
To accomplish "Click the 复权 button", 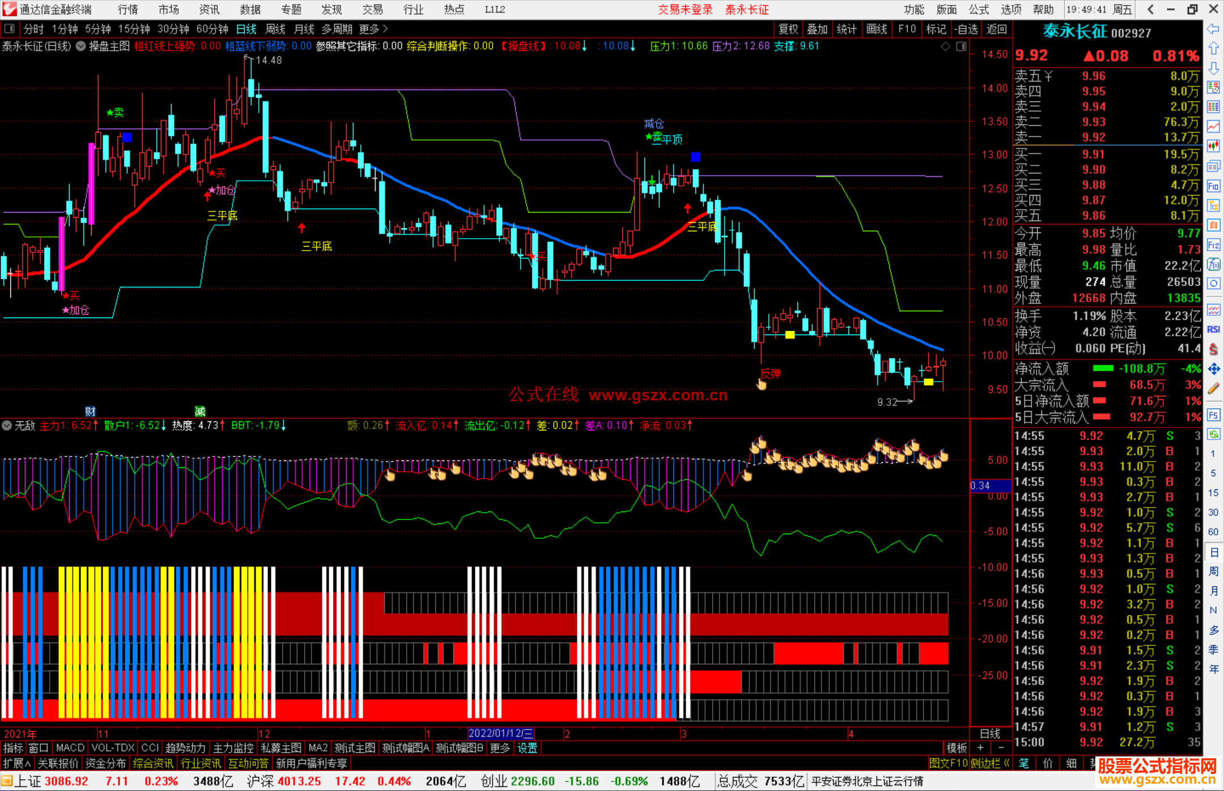I will 788,29.
